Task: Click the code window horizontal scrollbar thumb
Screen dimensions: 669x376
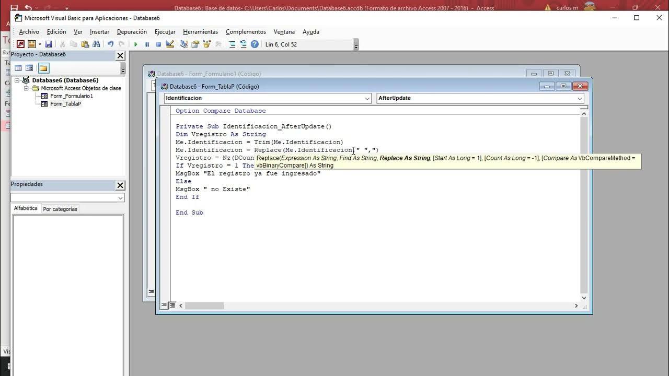Action: pos(204,305)
